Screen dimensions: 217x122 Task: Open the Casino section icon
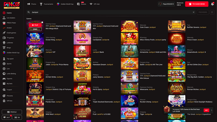[4, 13]
